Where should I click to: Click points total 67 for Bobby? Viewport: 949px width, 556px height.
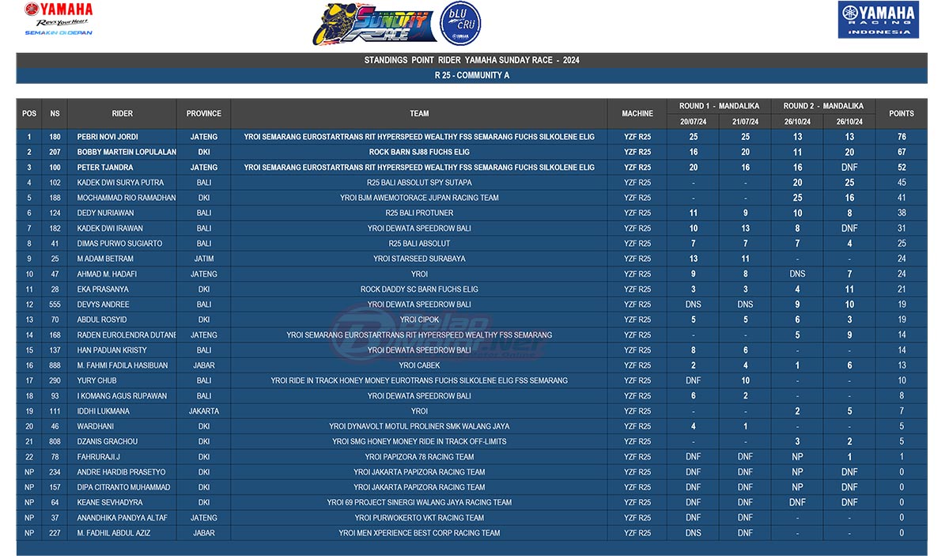[x=902, y=152]
